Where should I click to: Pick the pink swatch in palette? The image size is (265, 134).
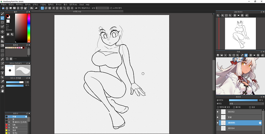click(x=20, y=48)
